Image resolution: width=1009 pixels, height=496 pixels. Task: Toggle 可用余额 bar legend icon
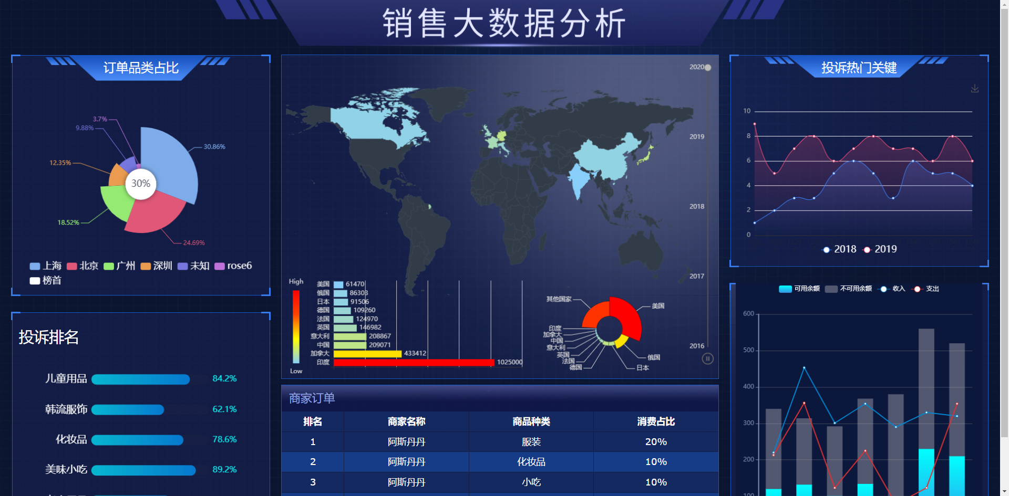coord(785,289)
